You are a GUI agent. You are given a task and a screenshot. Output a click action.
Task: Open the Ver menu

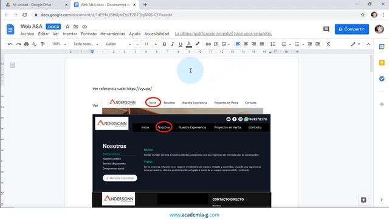[56, 34]
